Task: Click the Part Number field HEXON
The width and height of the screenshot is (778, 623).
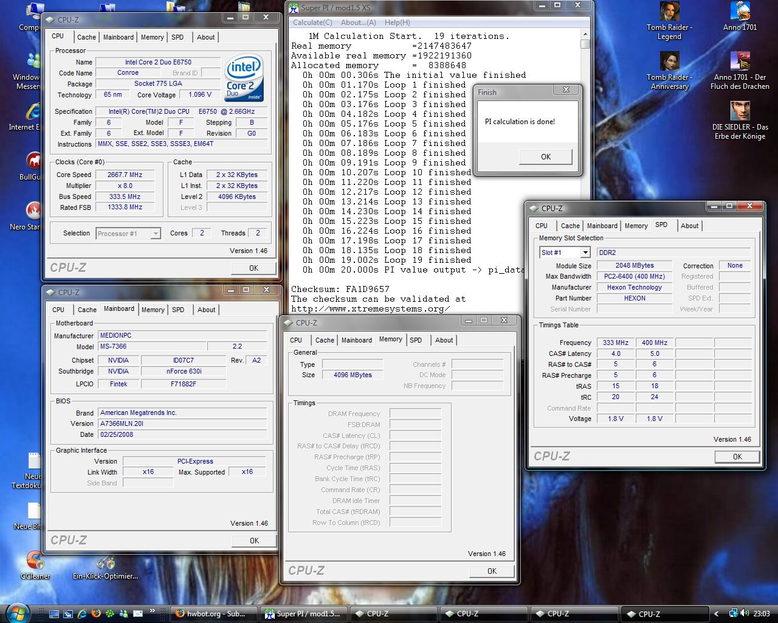Action: pos(635,298)
